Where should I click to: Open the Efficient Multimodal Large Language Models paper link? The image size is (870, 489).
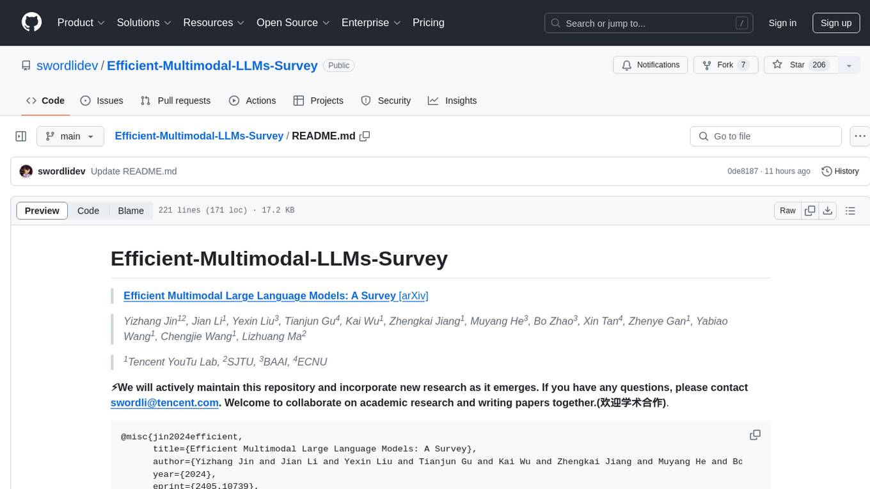[x=260, y=296]
